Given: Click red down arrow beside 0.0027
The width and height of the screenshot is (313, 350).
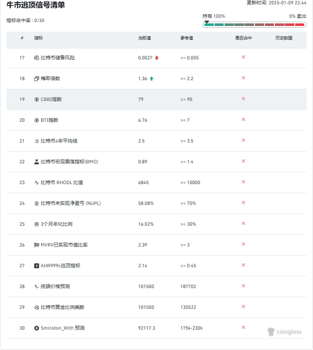Looking at the screenshot, I should click(157, 58).
